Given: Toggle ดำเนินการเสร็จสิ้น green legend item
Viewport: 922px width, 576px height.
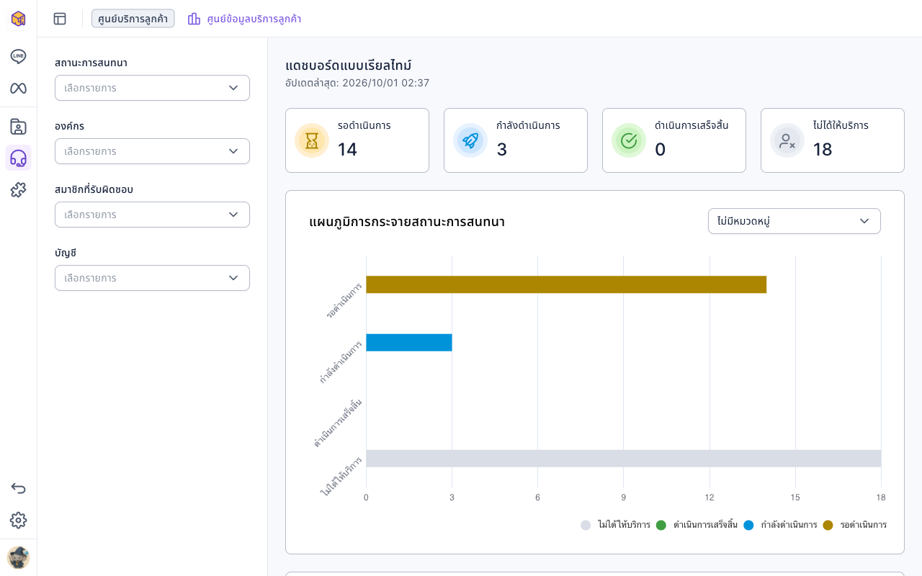Looking at the screenshot, I should 697,525.
